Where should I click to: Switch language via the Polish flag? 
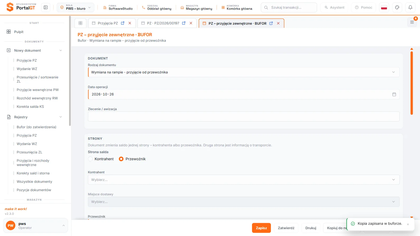tap(384, 7)
